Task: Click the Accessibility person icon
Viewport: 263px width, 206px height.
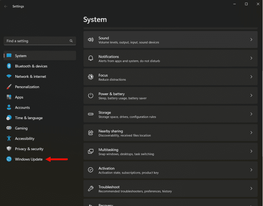Action: coord(9,139)
